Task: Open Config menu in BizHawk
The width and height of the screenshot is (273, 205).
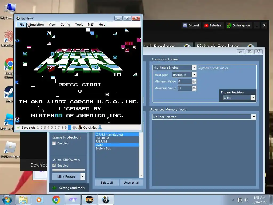Action: [65, 25]
